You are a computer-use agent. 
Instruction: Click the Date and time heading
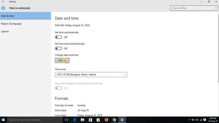67,18
